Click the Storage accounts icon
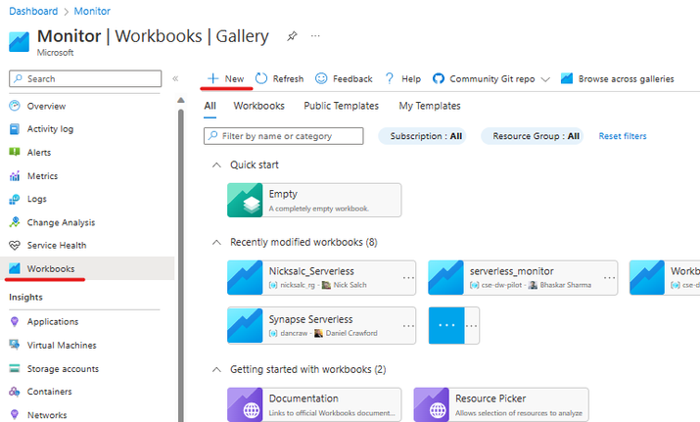Image resolution: width=700 pixels, height=422 pixels. pyautogui.click(x=15, y=368)
